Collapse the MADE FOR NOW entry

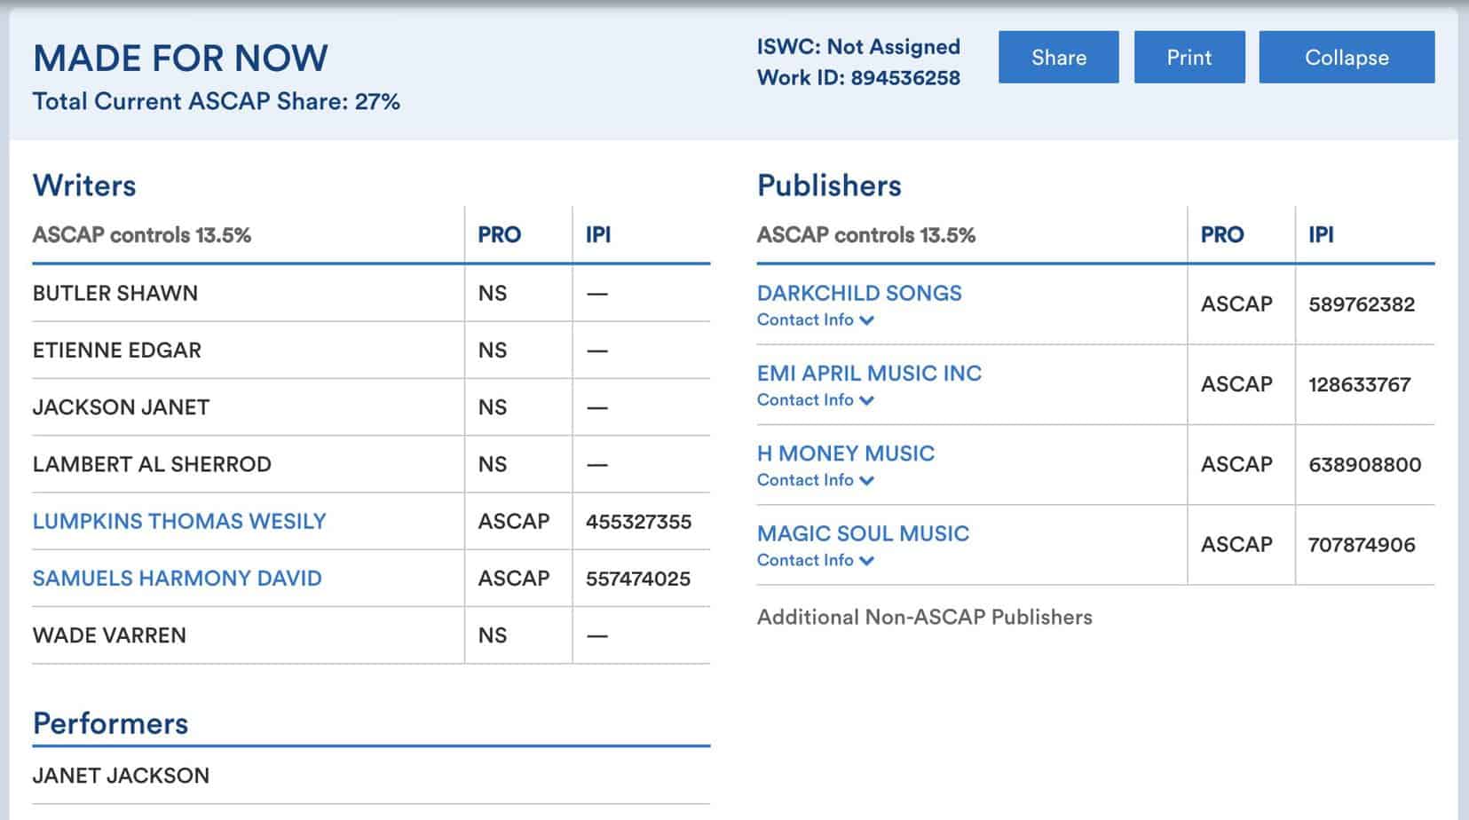pyautogui.click(x=1346, y=58)
